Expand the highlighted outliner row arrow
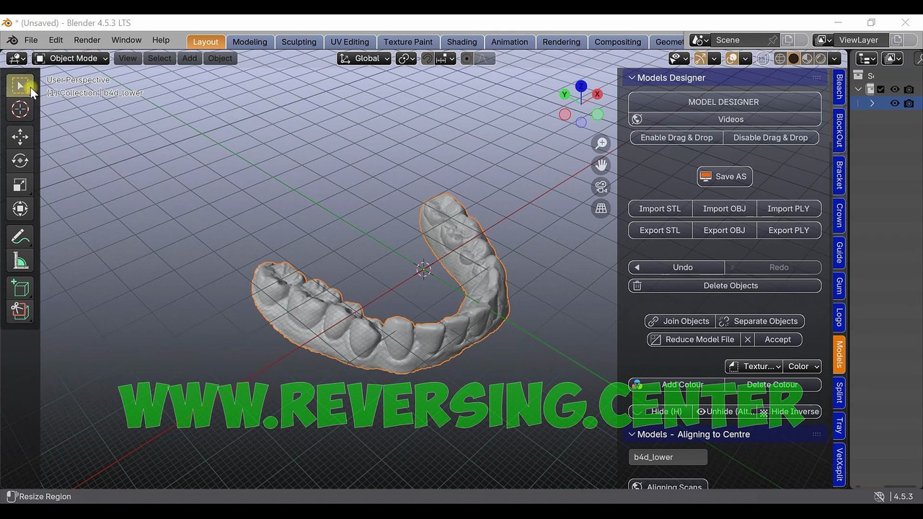This screenshot has height=519, width=923. (x=872, y=104)
